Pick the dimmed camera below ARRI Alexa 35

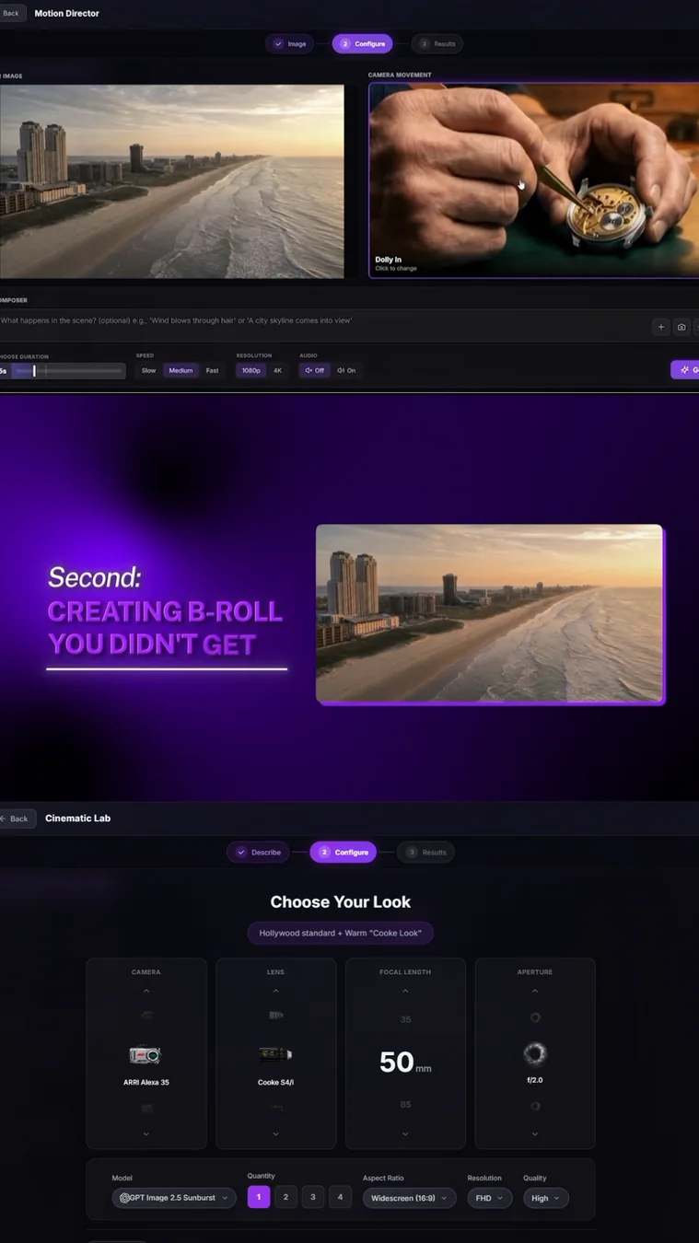tap(146, 1109)
